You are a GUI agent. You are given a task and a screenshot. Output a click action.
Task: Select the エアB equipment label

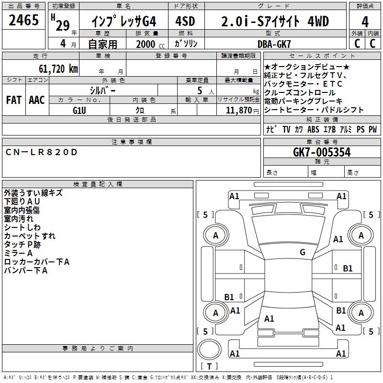click(329, 129)
